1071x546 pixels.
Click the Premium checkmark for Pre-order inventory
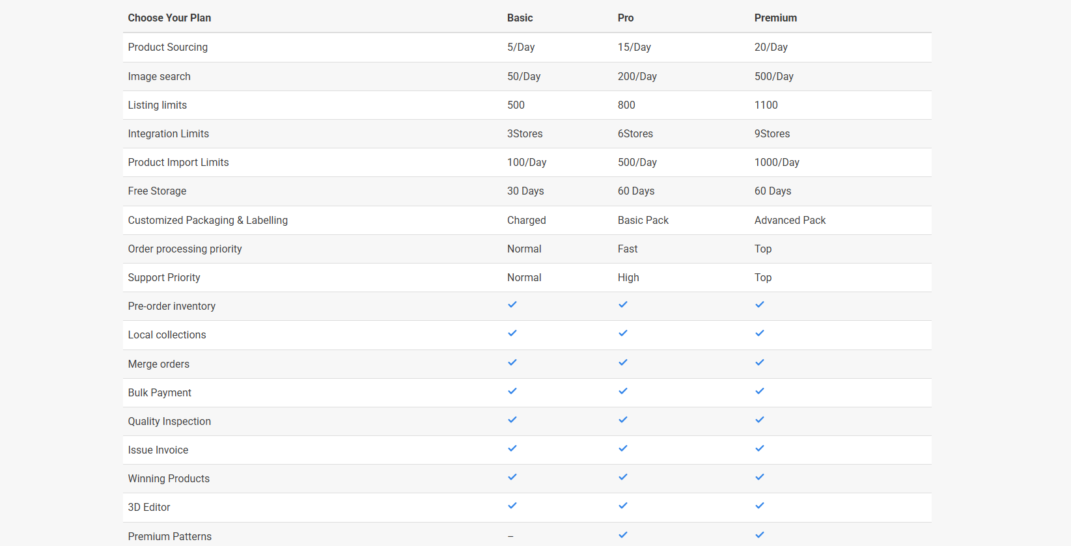click(760, 305)
